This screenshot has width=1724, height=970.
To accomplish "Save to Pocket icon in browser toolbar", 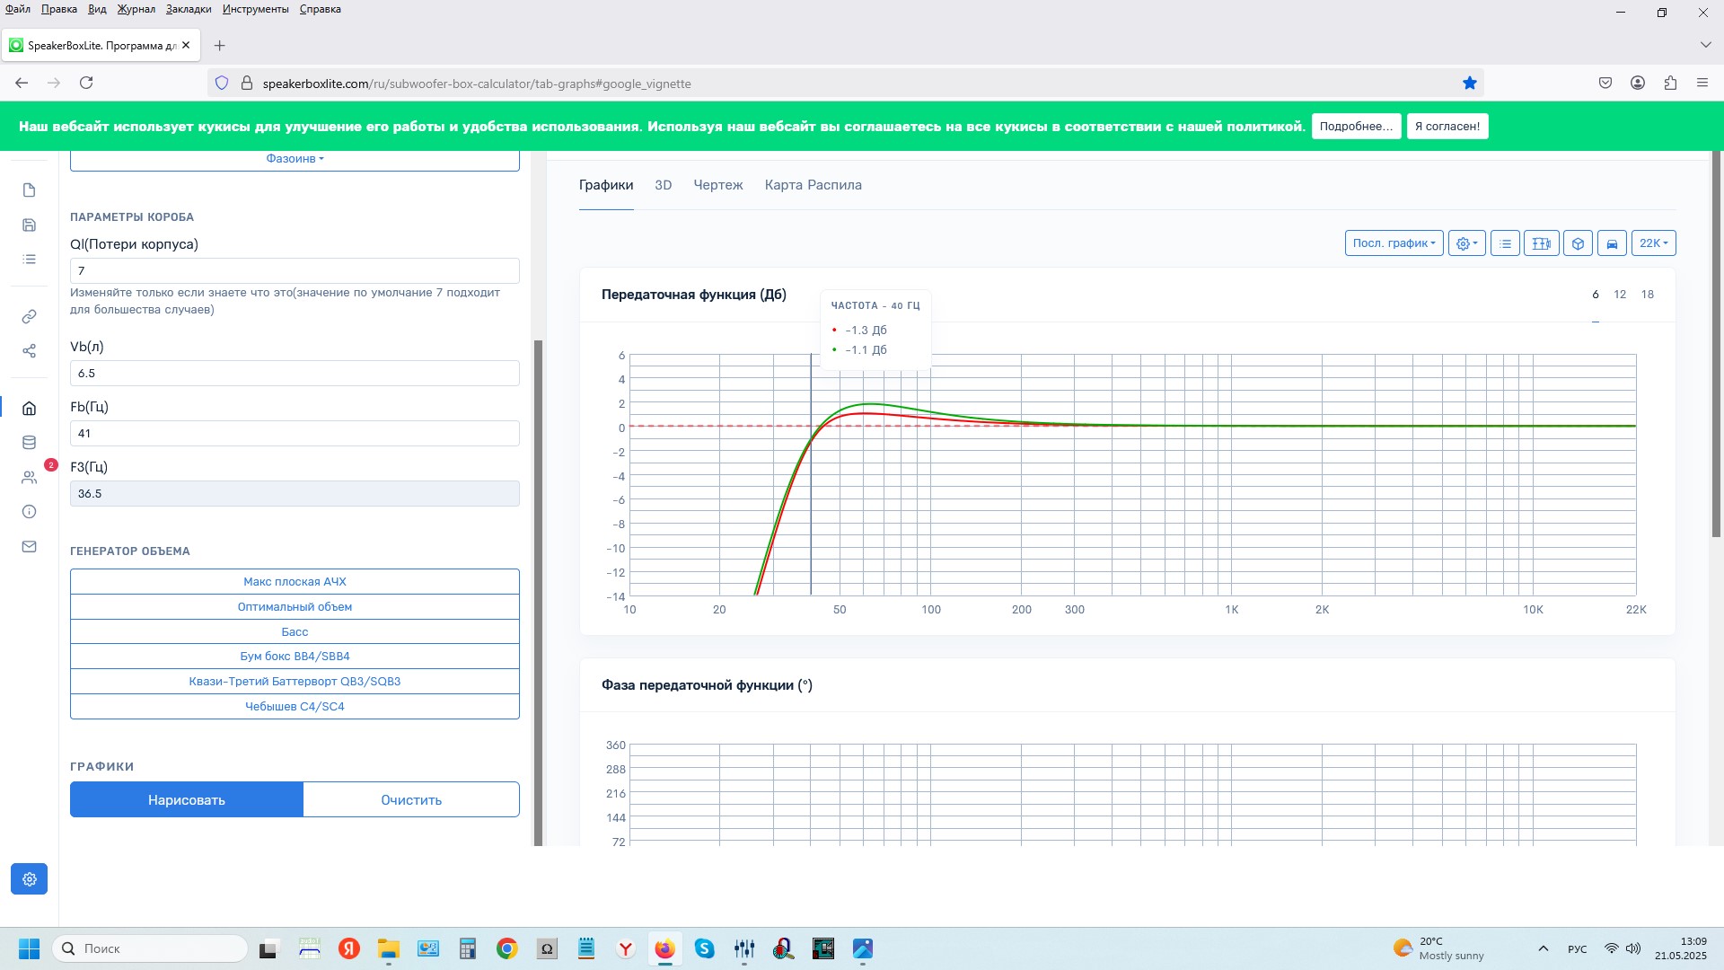I will 1605,83.
